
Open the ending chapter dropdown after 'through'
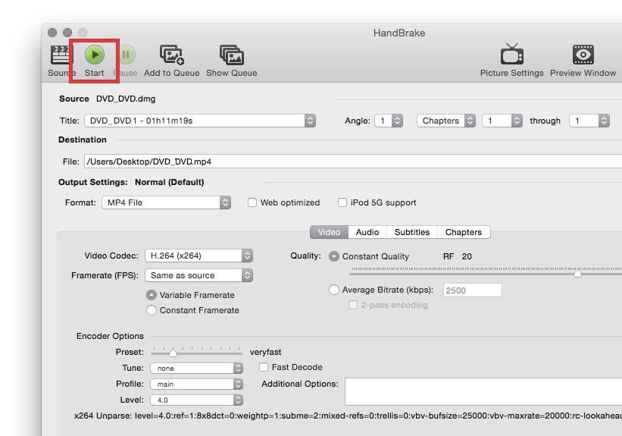point(589,121)
